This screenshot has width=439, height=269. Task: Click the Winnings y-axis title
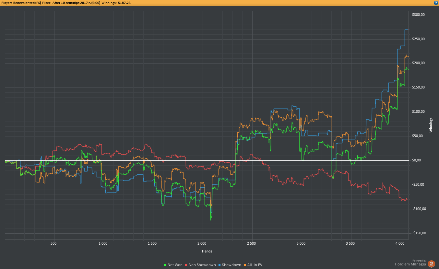coord(431,125)
